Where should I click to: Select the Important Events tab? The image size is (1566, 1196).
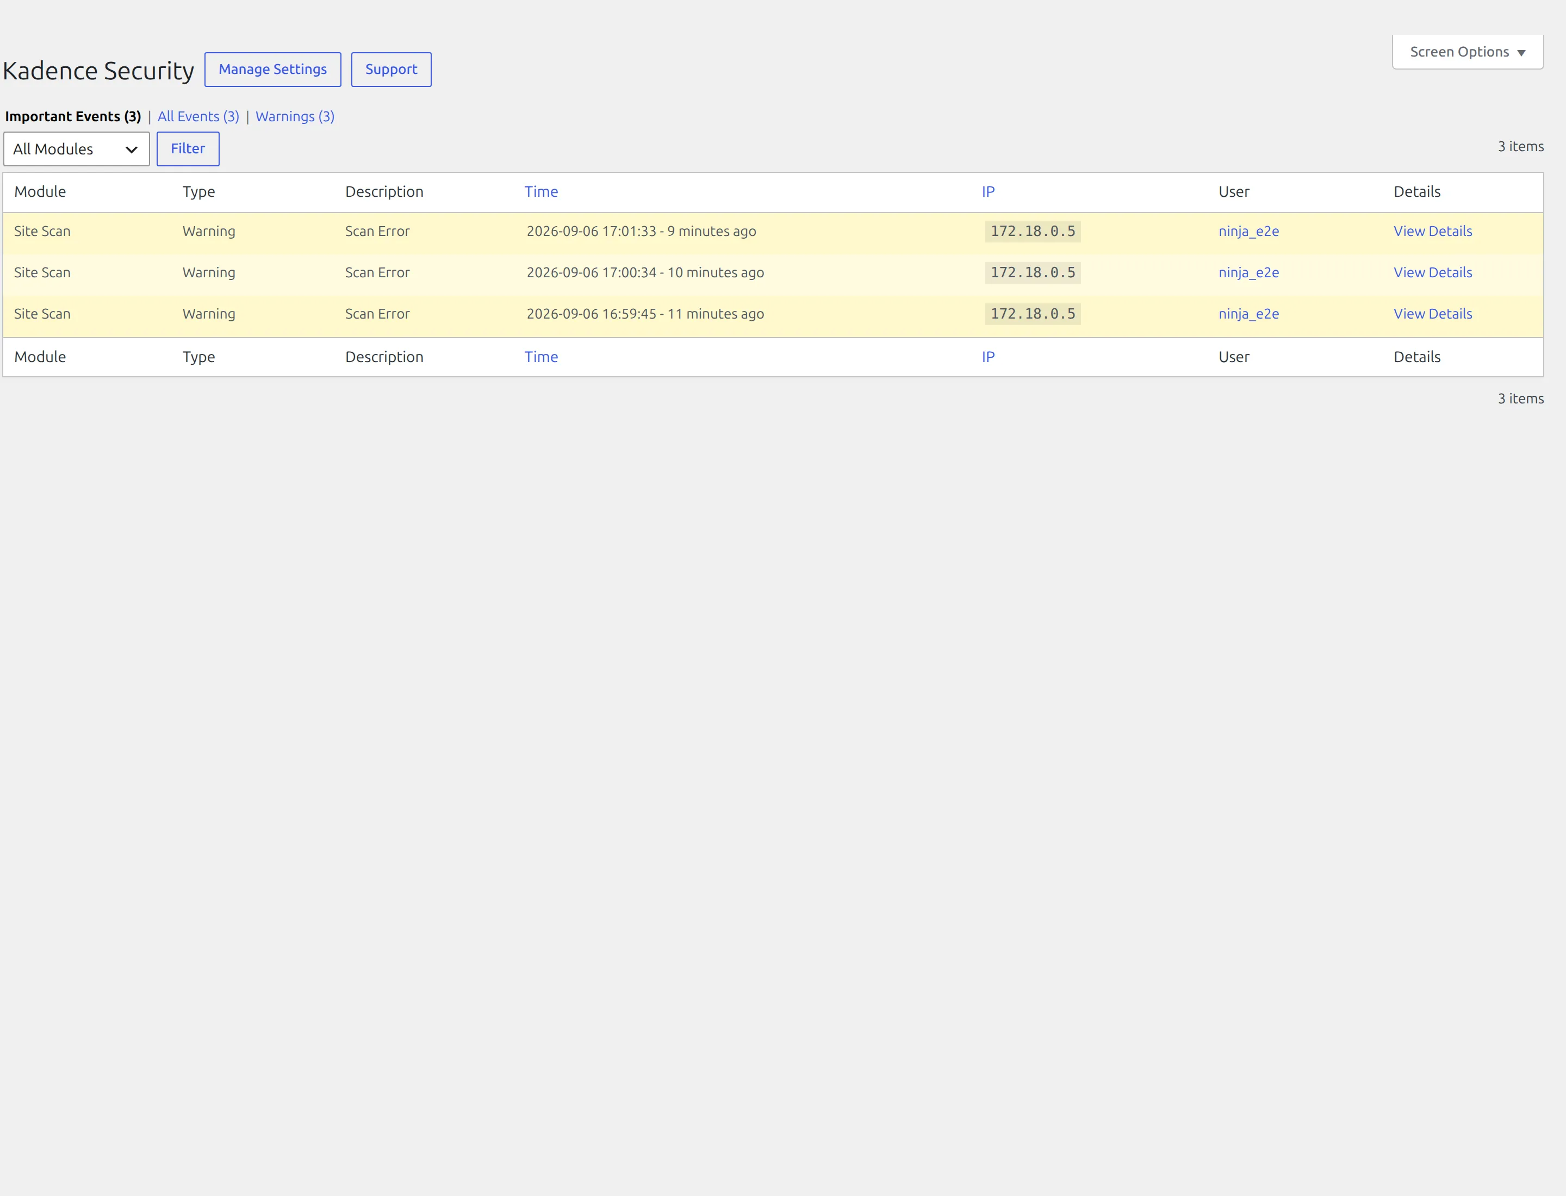(73, 116)
